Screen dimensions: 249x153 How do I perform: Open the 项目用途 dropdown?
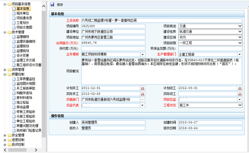(x=240, y=26)
